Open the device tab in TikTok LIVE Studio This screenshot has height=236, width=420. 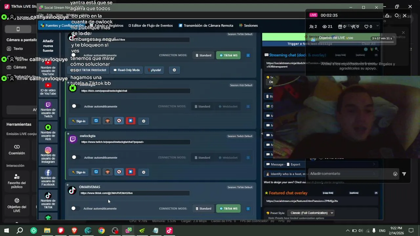click(18, 29)
